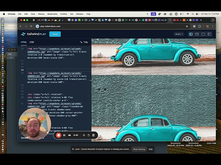
Task: Open the Chrome extensions puzzle icon
Action: click(x=200, y=26)
